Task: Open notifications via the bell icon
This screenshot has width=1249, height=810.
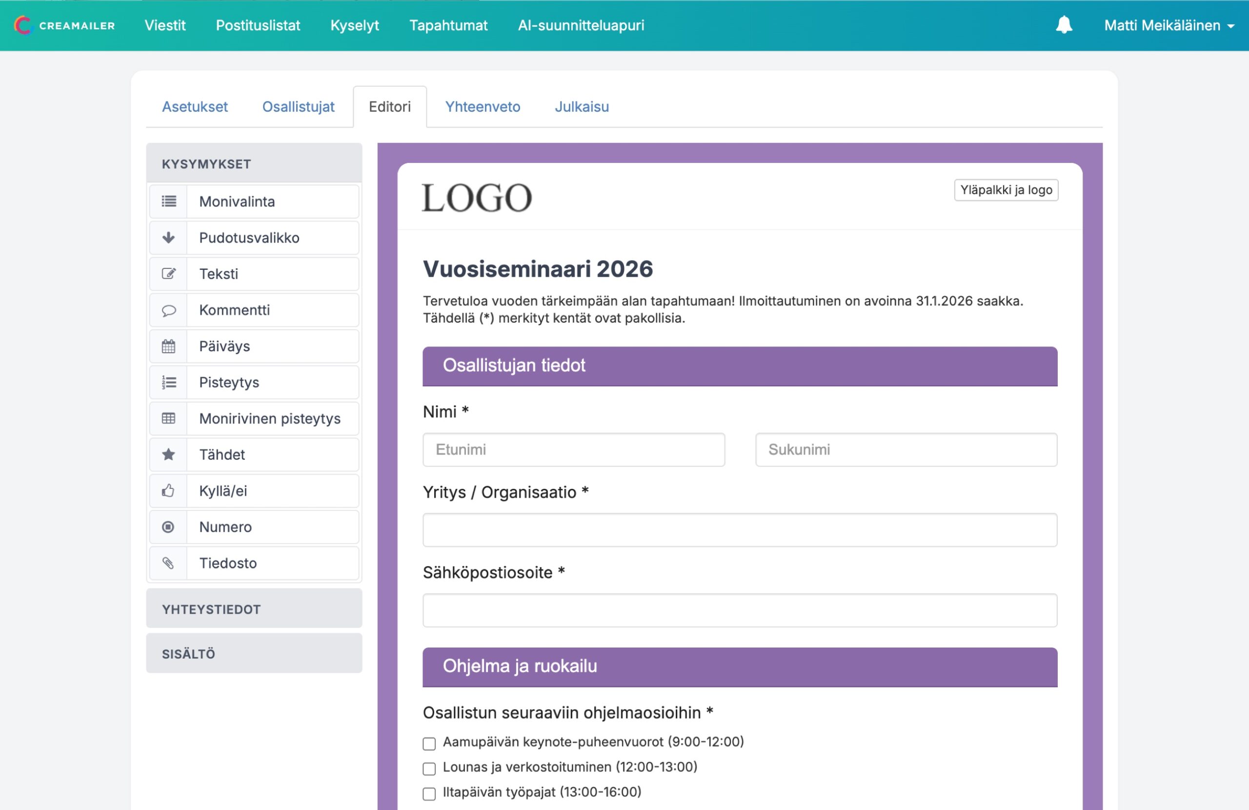Action: [1064, 25]
